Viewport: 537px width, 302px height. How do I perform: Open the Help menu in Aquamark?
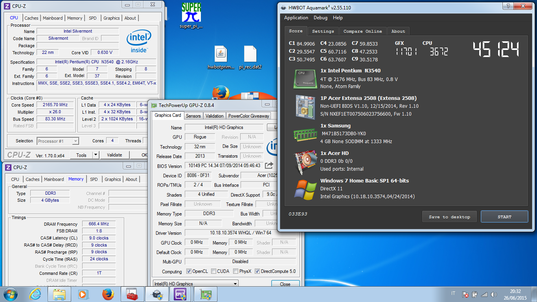338,18
